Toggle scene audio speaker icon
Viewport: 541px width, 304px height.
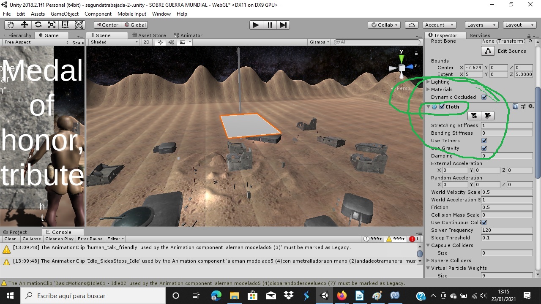pyautogui.click(x=171, y=42)
